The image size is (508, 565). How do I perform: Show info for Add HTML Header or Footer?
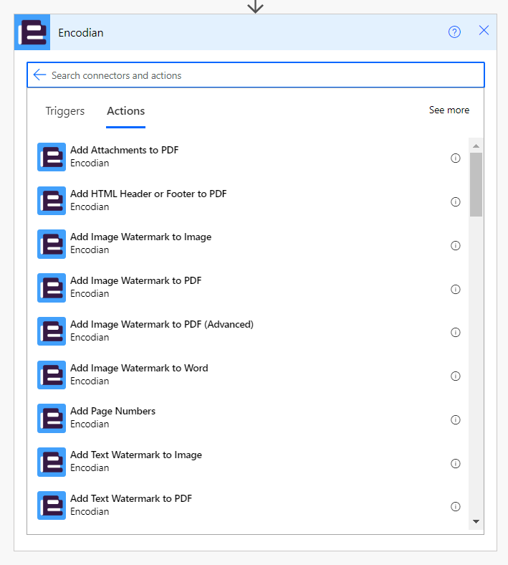point(455,202)
